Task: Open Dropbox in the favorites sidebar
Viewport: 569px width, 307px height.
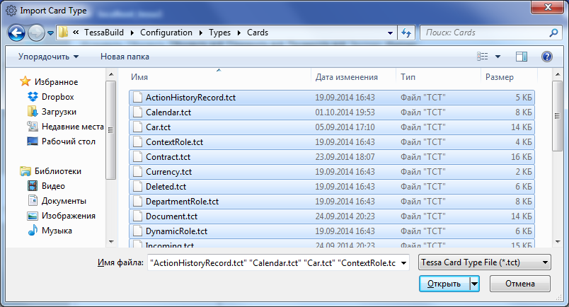Action: click(x=57, y=97)
